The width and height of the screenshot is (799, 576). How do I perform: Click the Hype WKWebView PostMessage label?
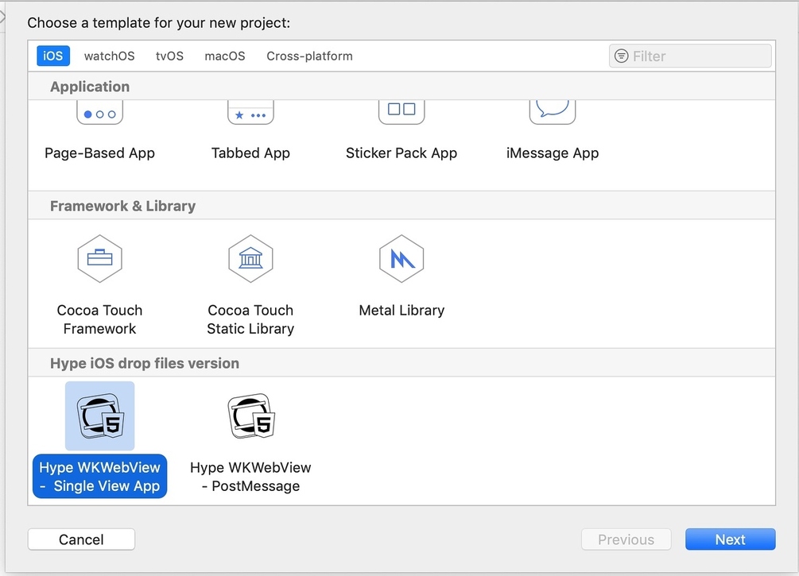point(250,477)
